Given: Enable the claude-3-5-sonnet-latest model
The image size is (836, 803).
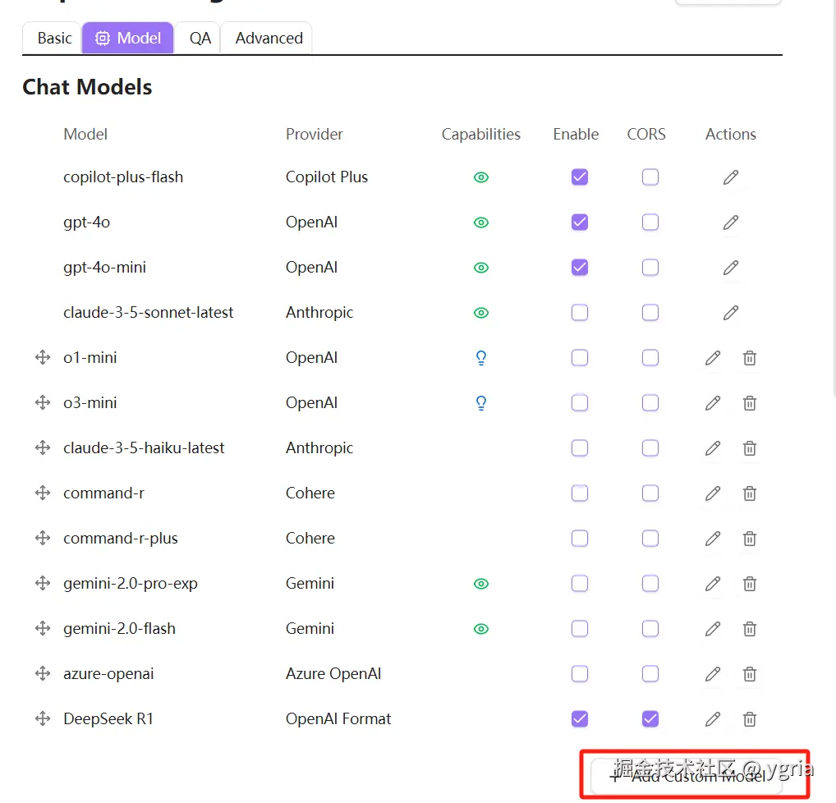Looking at the screenshot, I should click(x=580, y=313).
